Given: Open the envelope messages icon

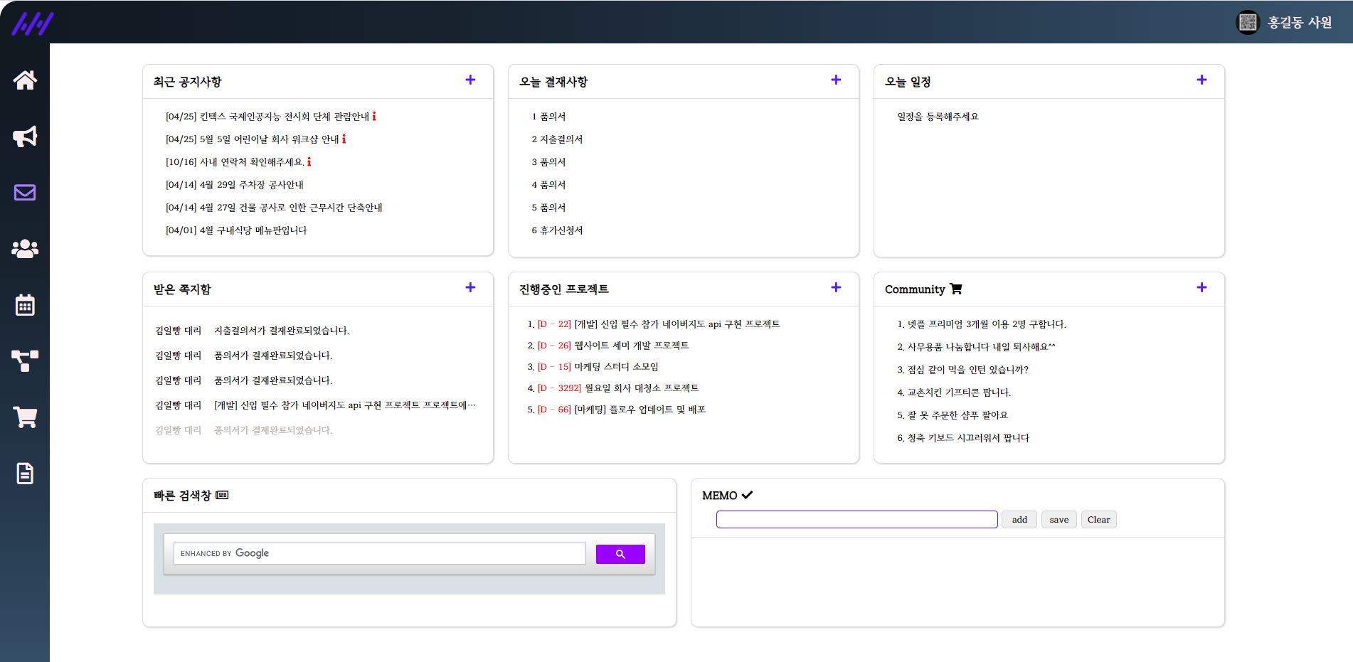Looking at the screenshot, I should [25, 193].
